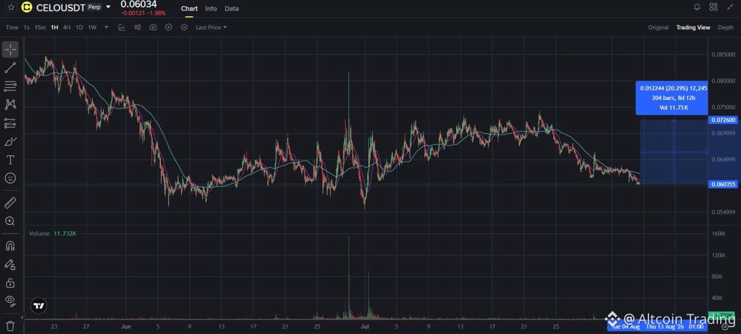Screen dimensions: 741x334
Task: Select the 15m timeframe
Action: click(40, 27)
